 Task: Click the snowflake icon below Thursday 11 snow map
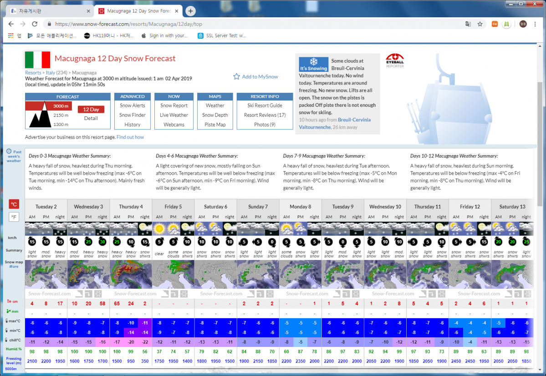[442, 294]
